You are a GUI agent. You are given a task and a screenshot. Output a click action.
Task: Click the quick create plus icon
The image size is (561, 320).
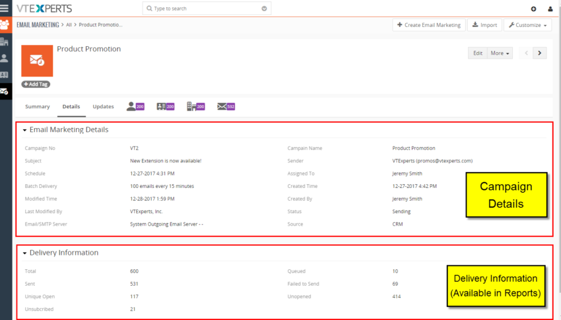tap(533, 9)
